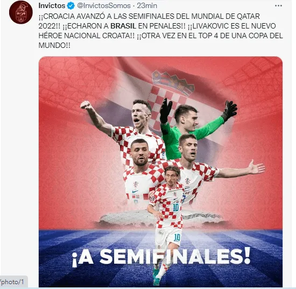Image resolution: width=296 pixels, height=289 pixels.
Task: Click the bold BRASIL word in tweet
Action: pyautogui.click(x=123, y=26)
